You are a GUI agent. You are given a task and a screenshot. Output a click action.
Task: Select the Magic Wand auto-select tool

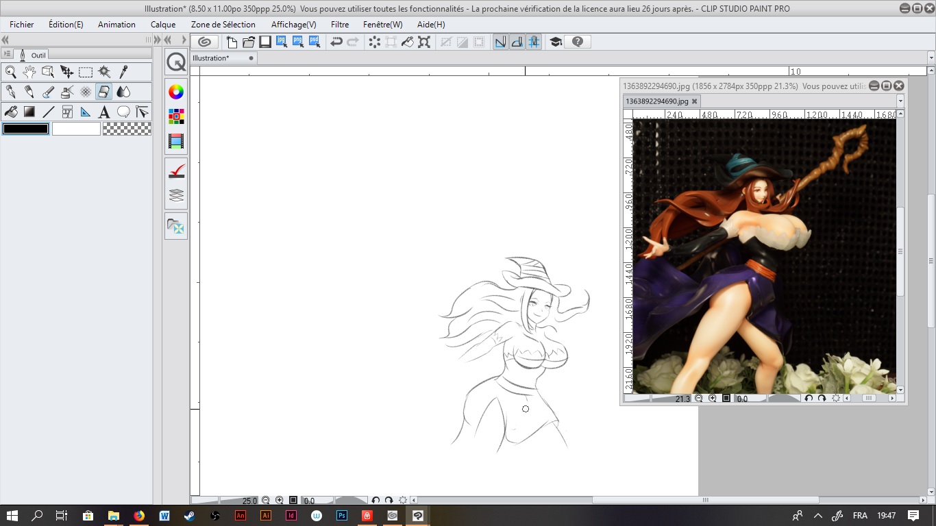coord(104,72)
